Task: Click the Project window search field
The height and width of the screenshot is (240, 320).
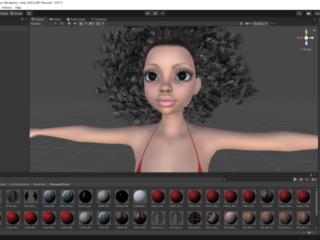Action: pos(257,179)
